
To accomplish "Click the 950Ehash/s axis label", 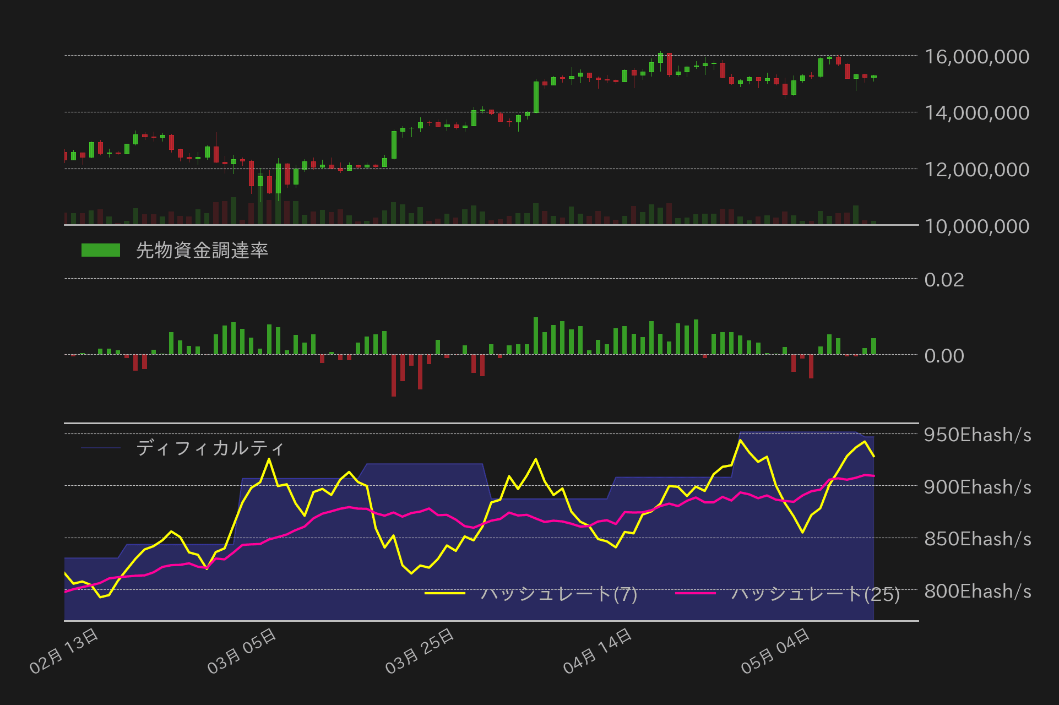I will 977,435.
